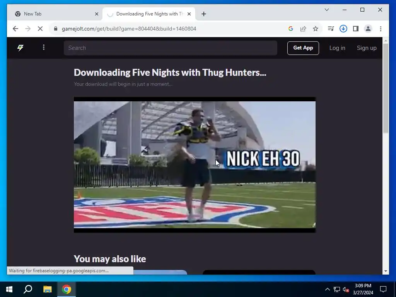Viewport: 396px width, 297px height.
Task: Go back to previous page
Action: (x=15, y=29)
